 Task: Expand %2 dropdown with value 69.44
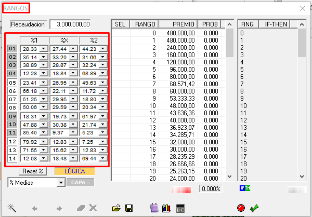tap(103, 158)
